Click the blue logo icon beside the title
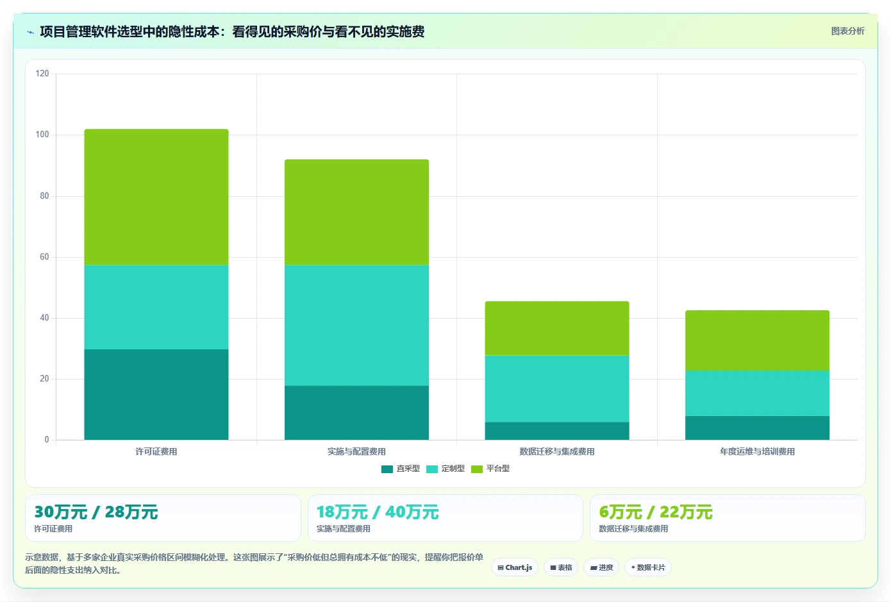The image size is (891, 602). (30, 32)
